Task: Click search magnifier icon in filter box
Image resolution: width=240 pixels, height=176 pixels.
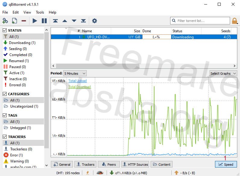Action: pyautogui.click(x=174, y=20)
